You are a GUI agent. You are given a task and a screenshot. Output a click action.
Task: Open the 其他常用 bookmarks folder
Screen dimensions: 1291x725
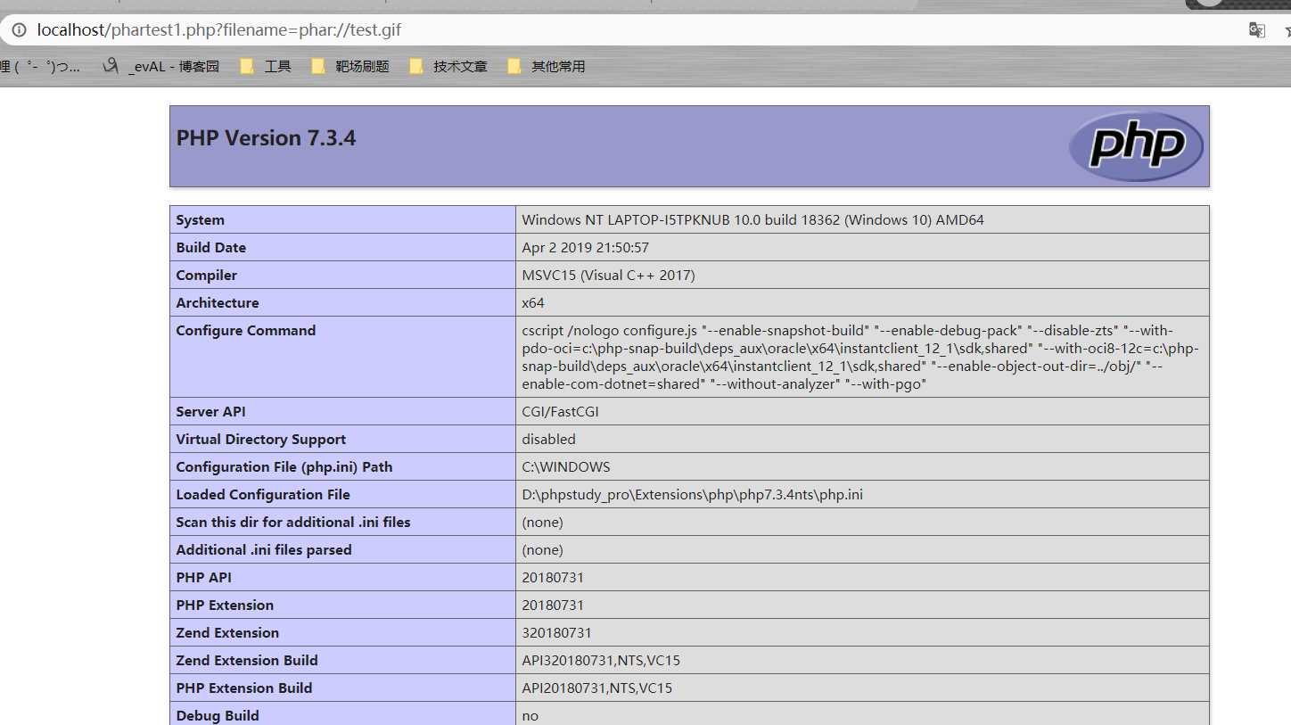point(546,66)
